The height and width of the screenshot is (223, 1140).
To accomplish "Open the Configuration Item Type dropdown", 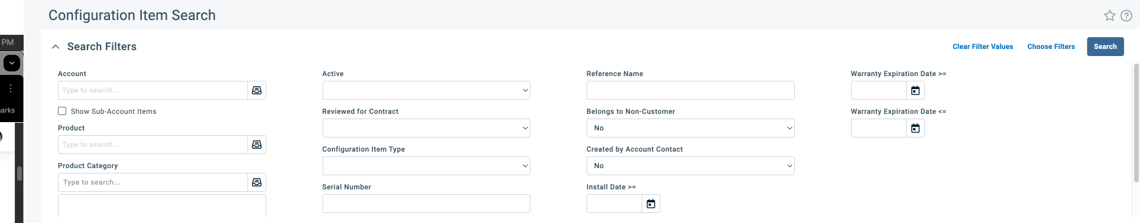I will 426,166.
